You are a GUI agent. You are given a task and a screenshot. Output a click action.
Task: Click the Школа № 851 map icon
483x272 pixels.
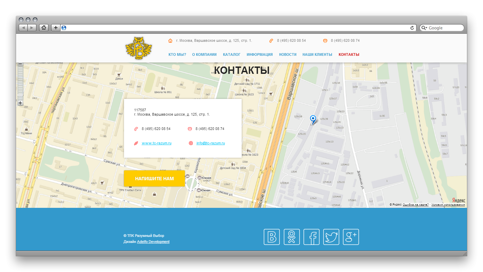pos(163,88)
